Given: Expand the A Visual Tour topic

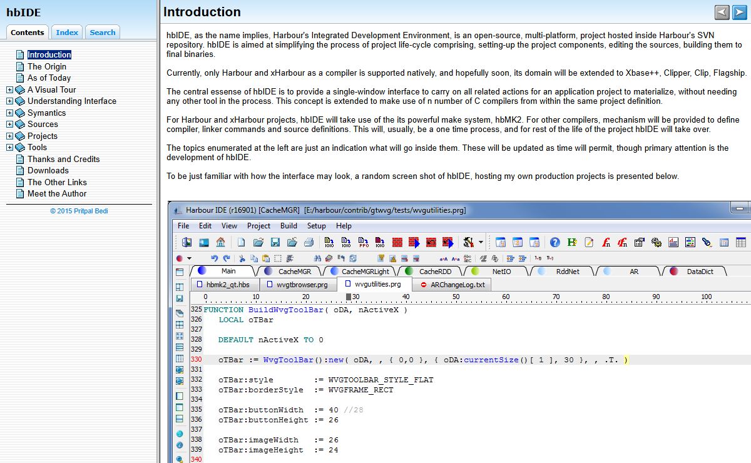Looking at the screenshot, I should tap(9, 89).
